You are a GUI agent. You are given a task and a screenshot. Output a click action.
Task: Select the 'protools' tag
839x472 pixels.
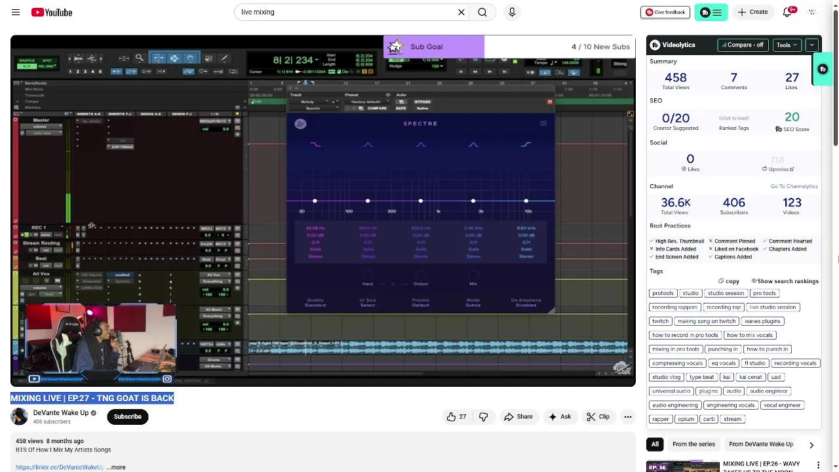tap(663, 293)
